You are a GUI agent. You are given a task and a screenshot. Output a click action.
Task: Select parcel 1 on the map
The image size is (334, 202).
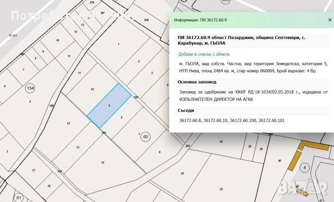click(x=118, y=44)
